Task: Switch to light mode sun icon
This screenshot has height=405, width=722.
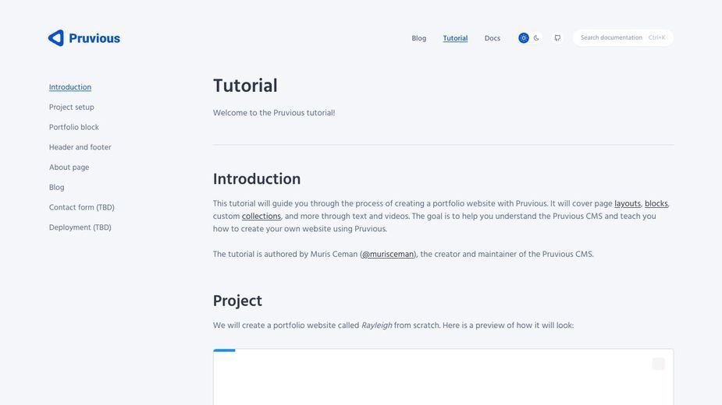Action: tap(524, 38)
